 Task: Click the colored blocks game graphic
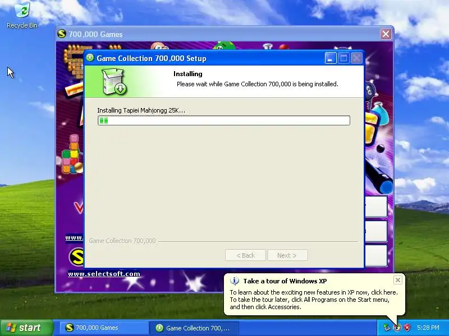[72, 155]
